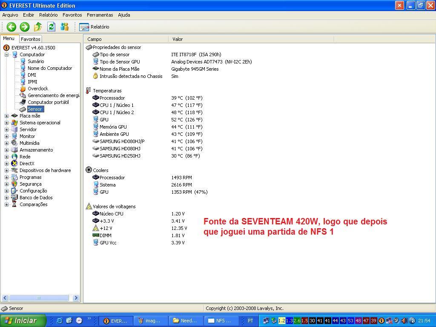
Task: Click the Refresh toolbar icon
Action: 51,27
